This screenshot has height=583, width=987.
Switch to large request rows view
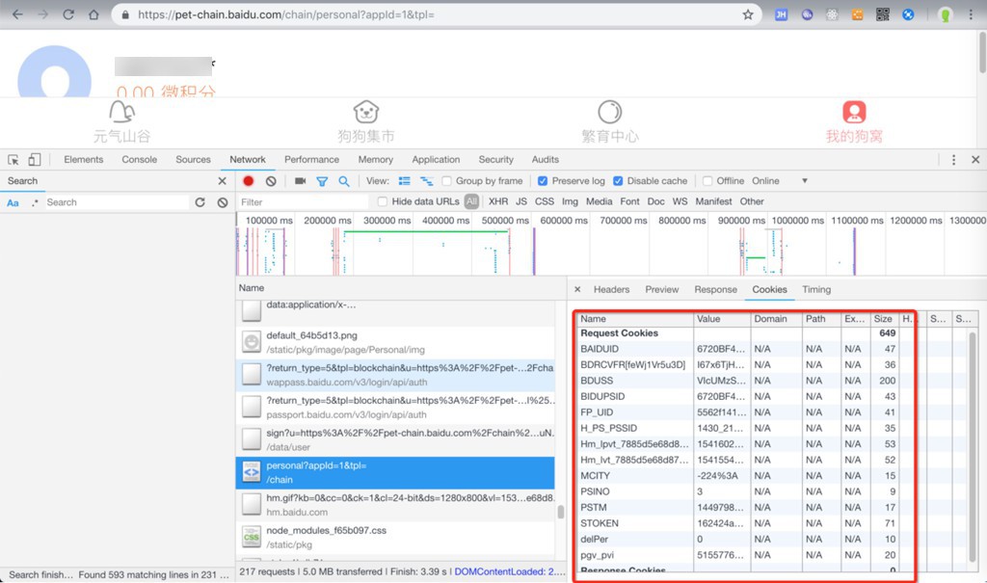[x=404, y=181]
